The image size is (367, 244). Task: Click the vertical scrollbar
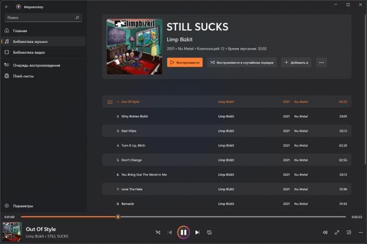[365, 89]
